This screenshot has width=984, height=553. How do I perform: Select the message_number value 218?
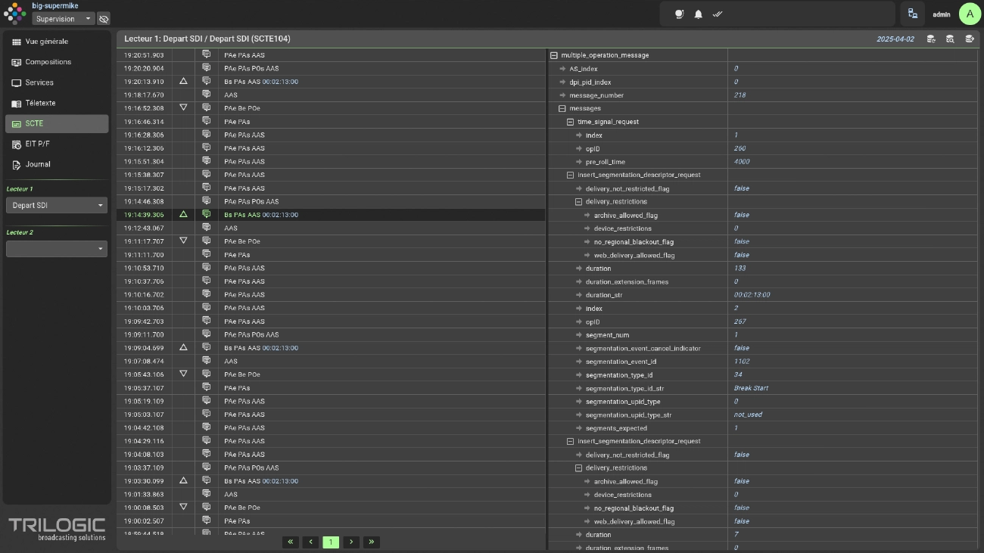coord(740,95)
